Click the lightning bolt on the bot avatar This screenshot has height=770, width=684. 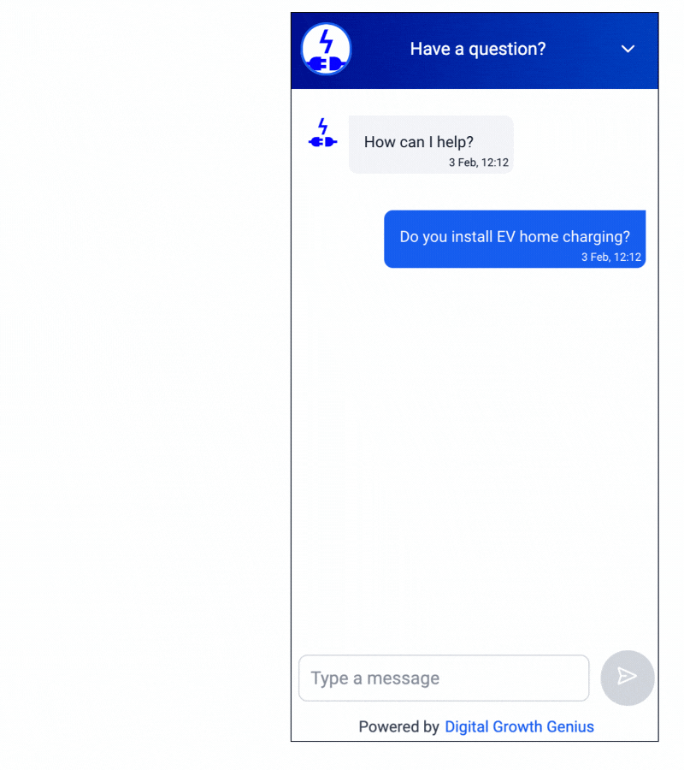[x=322, y=126]
